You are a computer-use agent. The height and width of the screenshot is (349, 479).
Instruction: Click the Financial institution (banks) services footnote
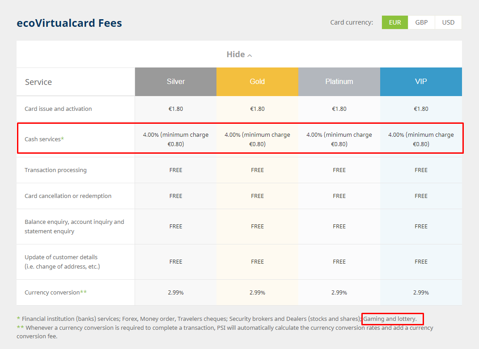point(216,319)
